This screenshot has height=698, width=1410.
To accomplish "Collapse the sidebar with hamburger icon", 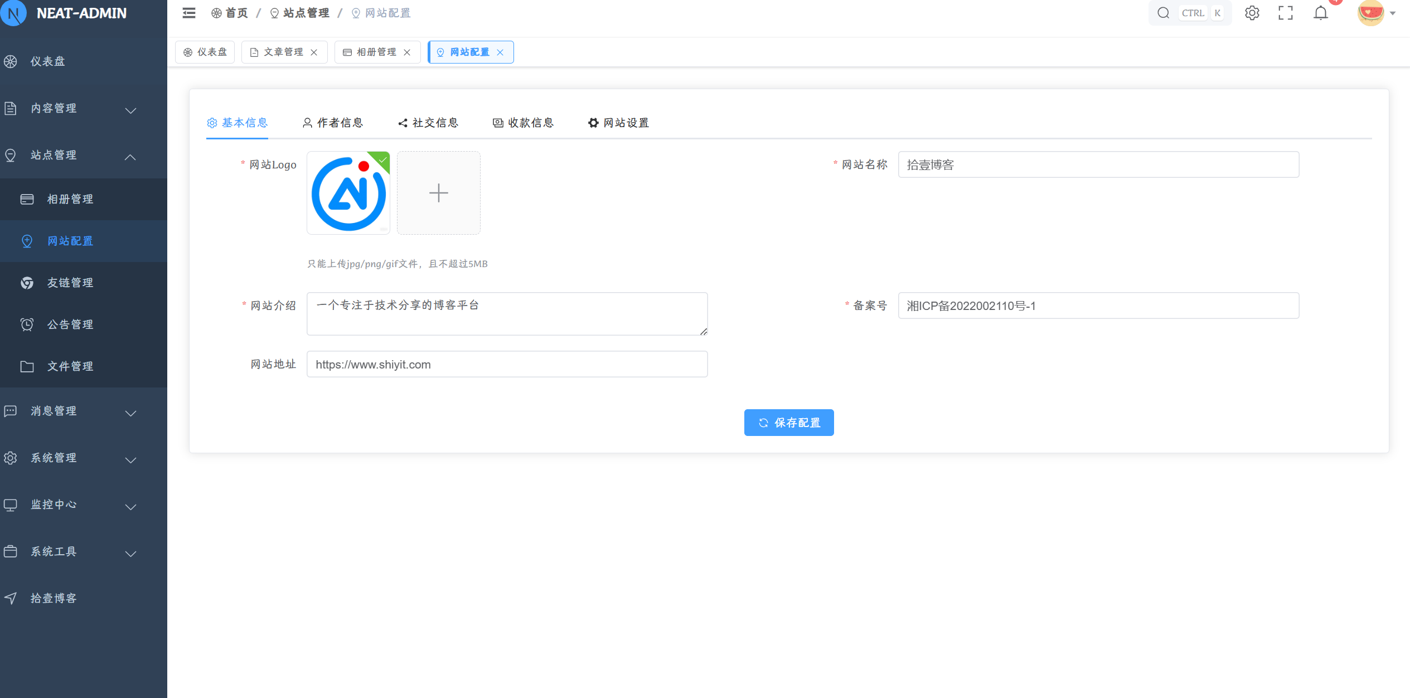I will [x=189, y=13].
